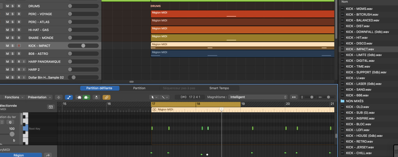Solo the SNARE - MONDE track
The image size is (398, 157).
coord(13,38)
